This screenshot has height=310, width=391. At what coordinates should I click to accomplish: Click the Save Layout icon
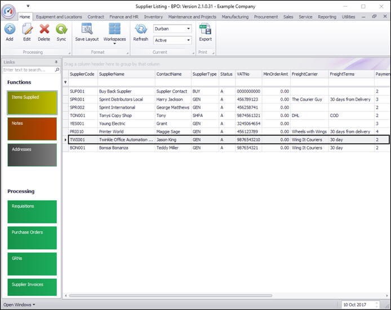[x=87, y=29]
